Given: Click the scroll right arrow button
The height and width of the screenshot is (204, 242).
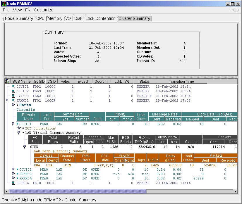Looking at the screenshot, I should pos(235,191).
